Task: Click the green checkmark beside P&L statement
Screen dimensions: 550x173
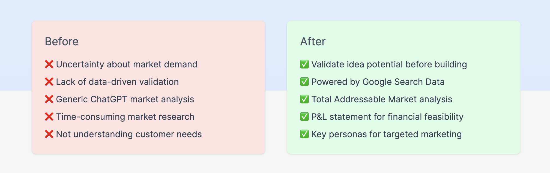Action: (304, 117)
